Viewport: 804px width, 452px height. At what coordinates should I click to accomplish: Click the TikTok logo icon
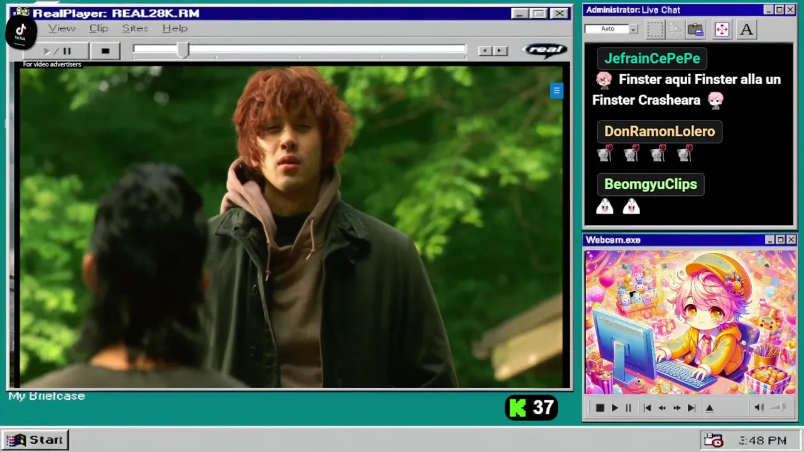[x=20, y=31]
